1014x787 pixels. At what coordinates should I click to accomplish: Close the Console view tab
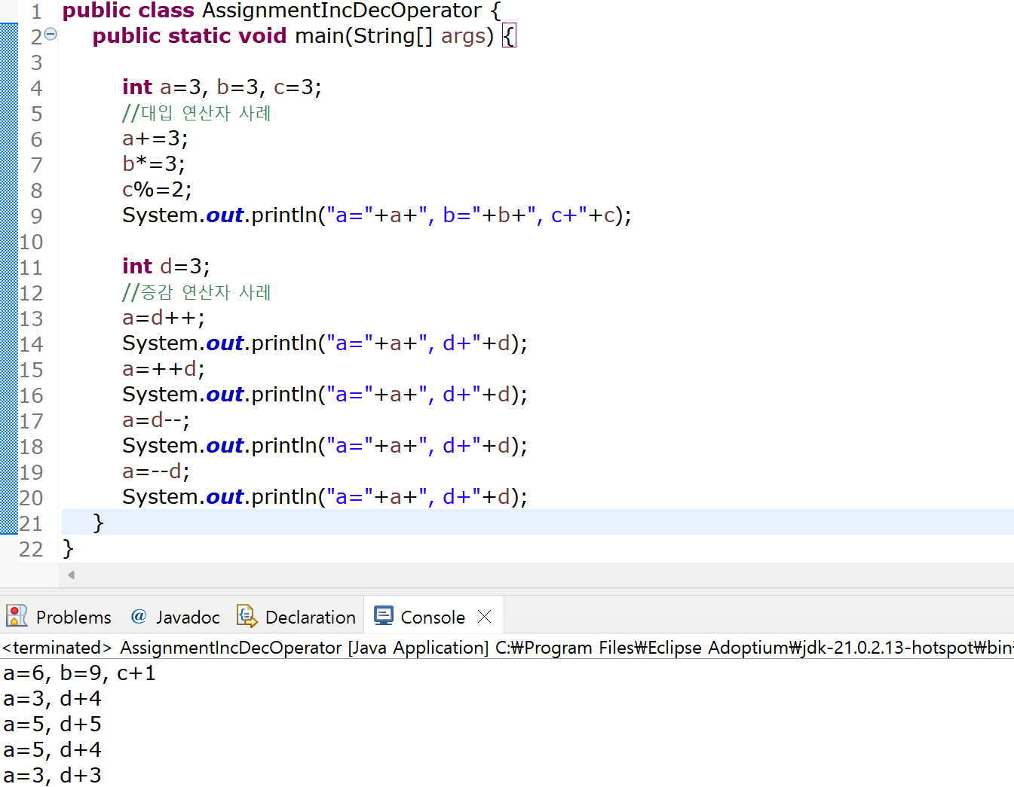pos(485,617)
